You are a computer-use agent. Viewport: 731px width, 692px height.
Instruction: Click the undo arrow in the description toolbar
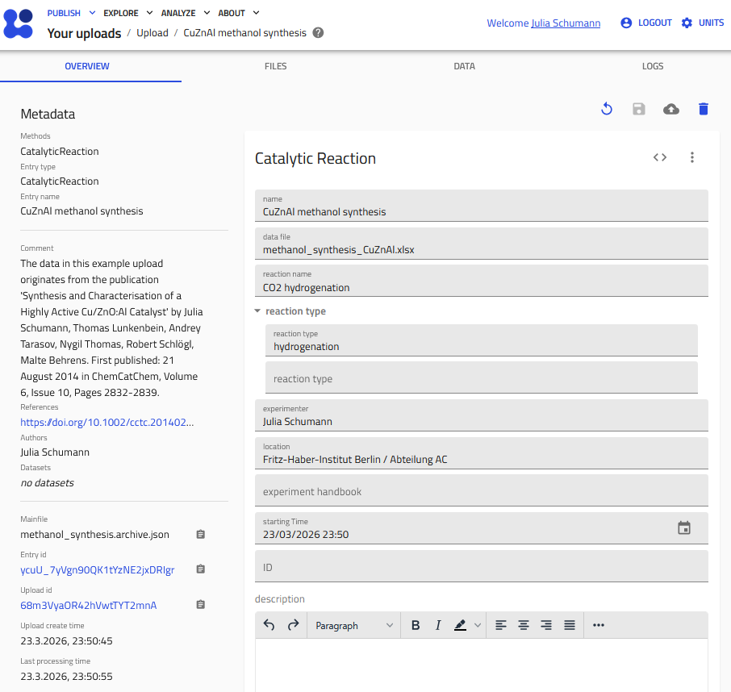pos(269,625)
